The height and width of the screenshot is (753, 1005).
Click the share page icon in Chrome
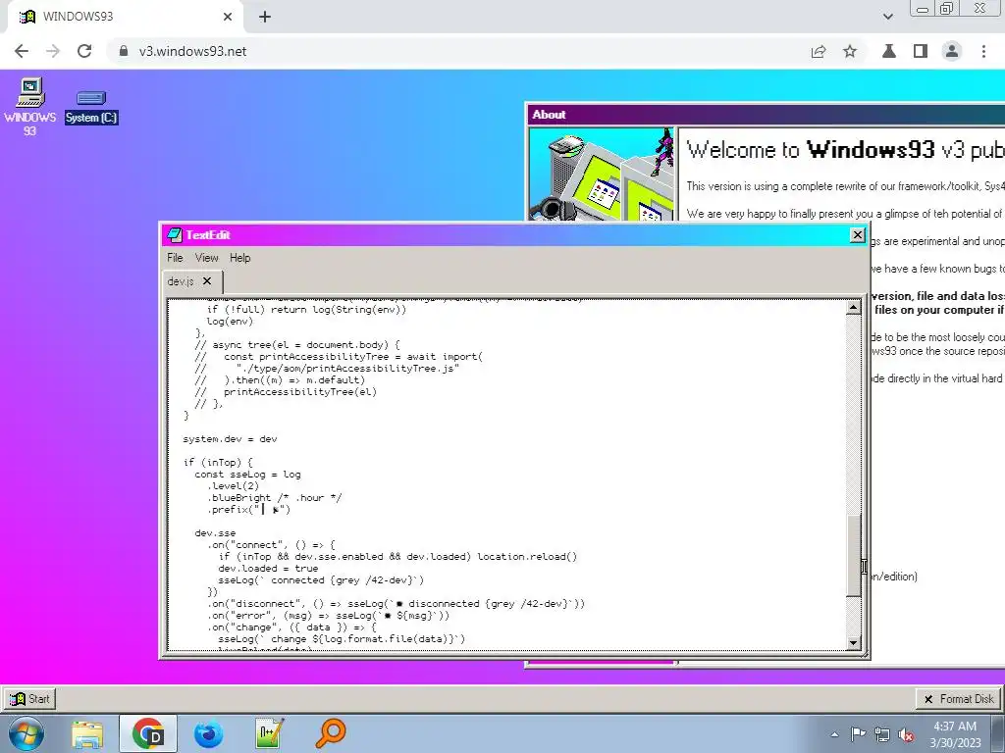coord(819,51)
